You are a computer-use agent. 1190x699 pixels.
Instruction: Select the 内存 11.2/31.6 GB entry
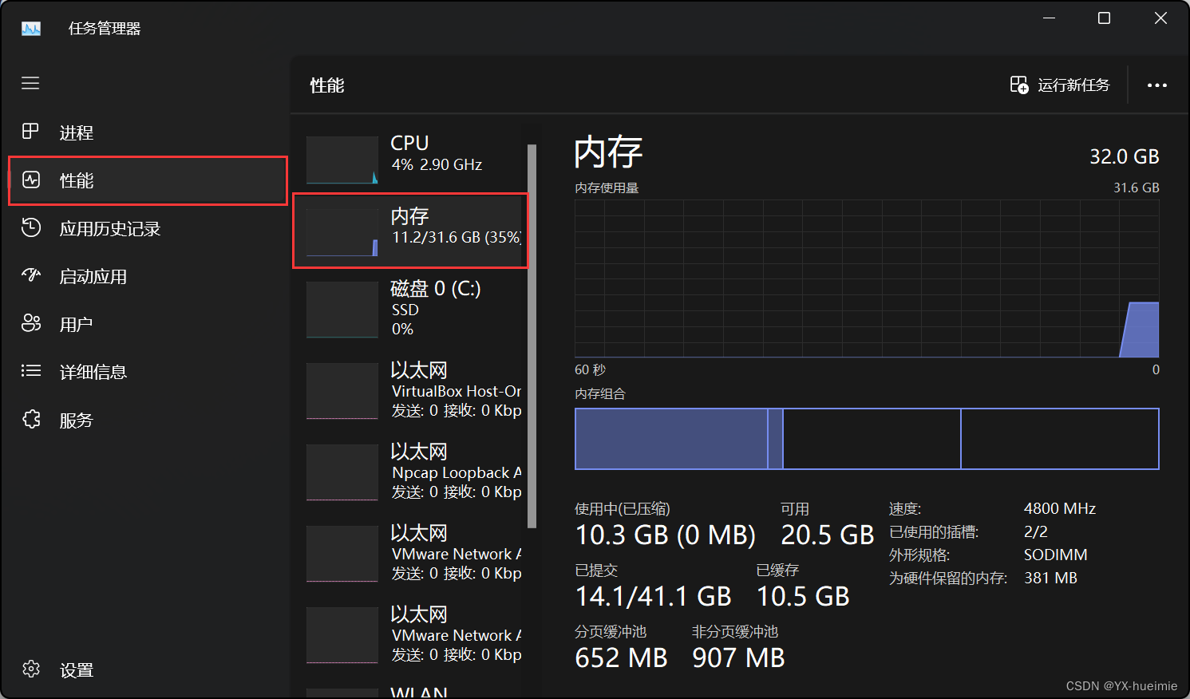(410, 231)
